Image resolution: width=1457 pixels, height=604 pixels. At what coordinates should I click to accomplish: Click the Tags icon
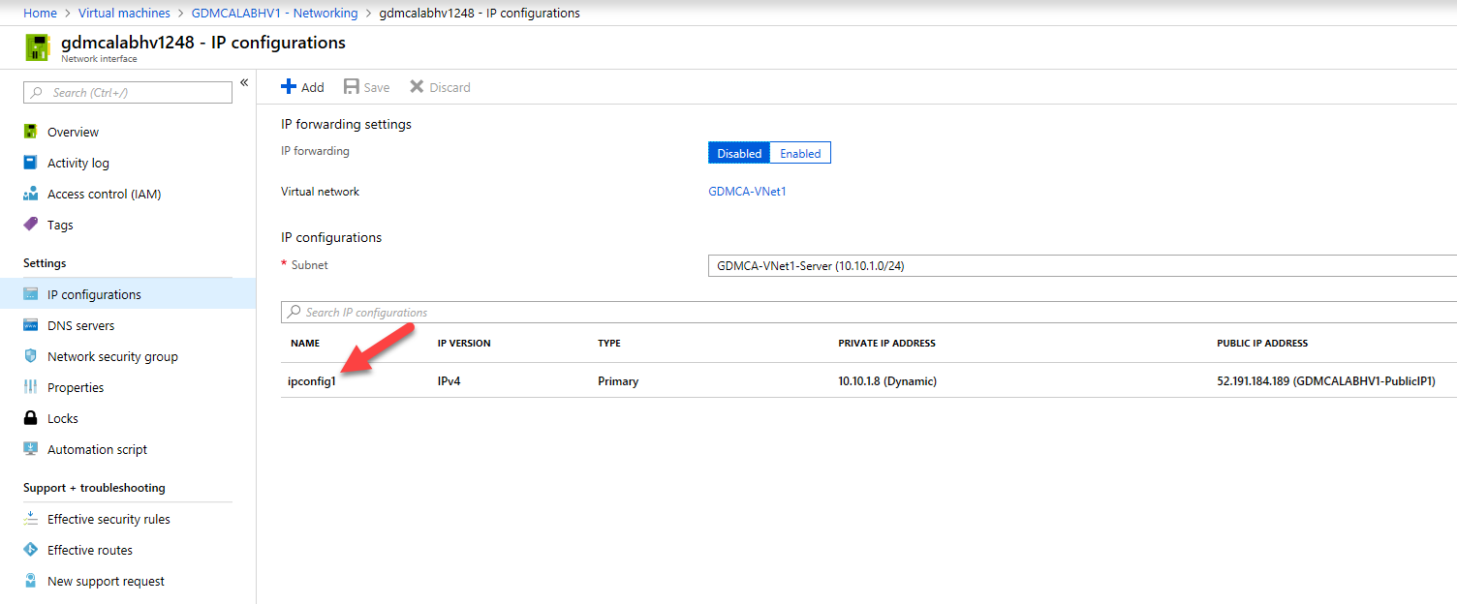point(30,225)
